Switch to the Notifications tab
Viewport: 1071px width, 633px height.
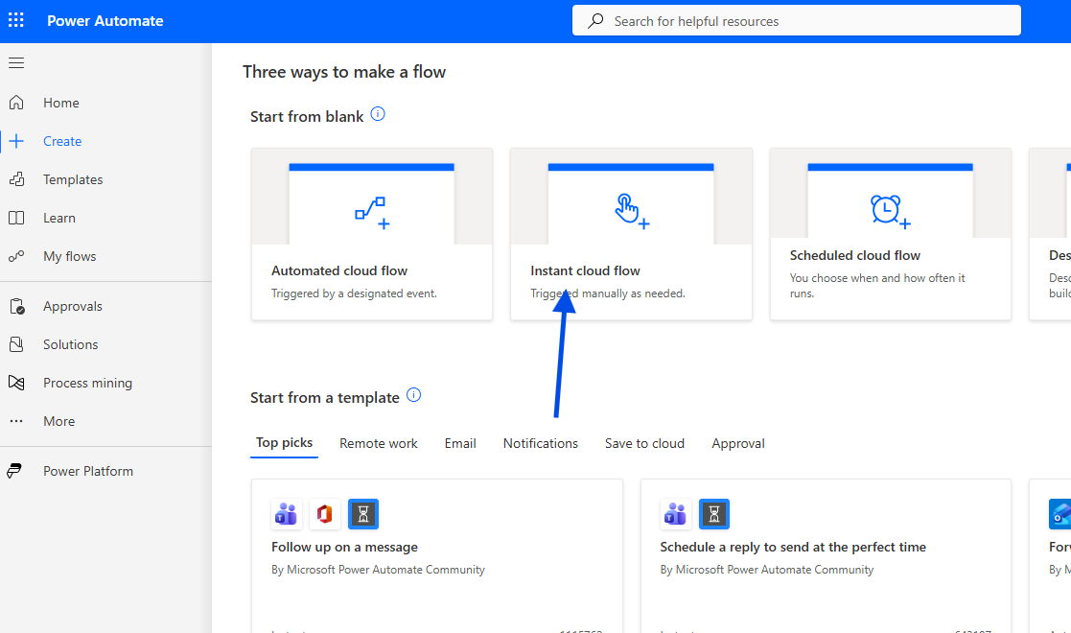[541, 443]
